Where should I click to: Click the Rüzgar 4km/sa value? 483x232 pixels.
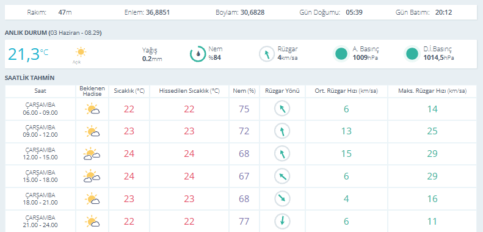(288, 57)
